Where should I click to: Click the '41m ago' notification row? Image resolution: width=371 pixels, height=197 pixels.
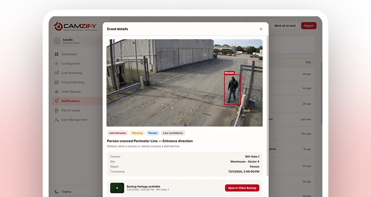[292, 134]
